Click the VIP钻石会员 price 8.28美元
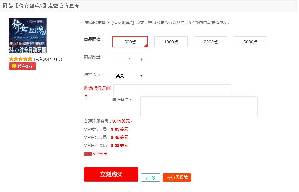The height and width of the screenshot is (192, 299). coord(120,145)
